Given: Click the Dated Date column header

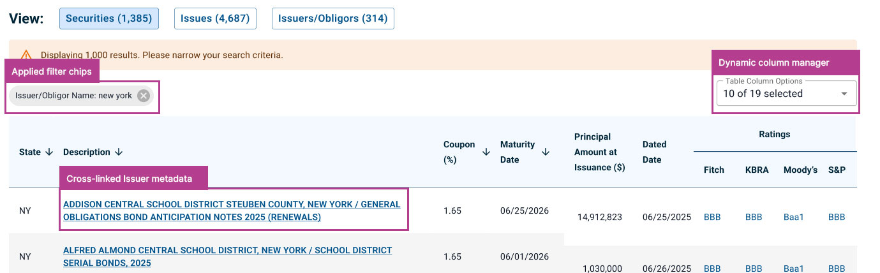Looking at the screenshot, I should [654, 152].
